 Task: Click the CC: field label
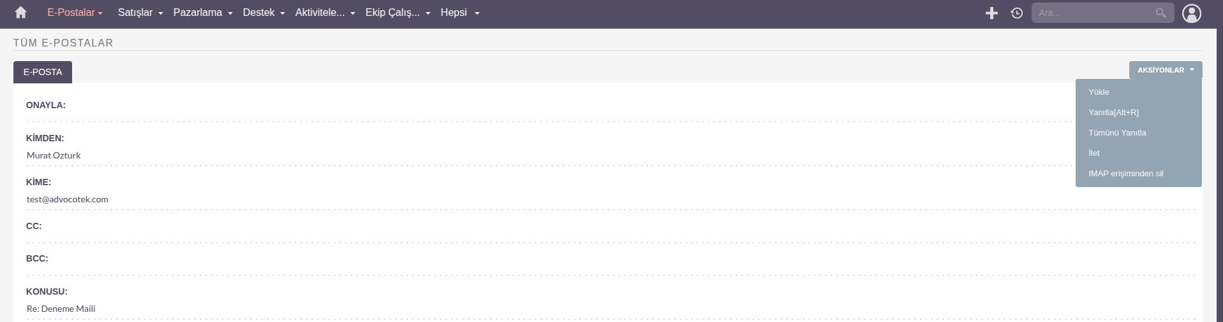[34, 226]
